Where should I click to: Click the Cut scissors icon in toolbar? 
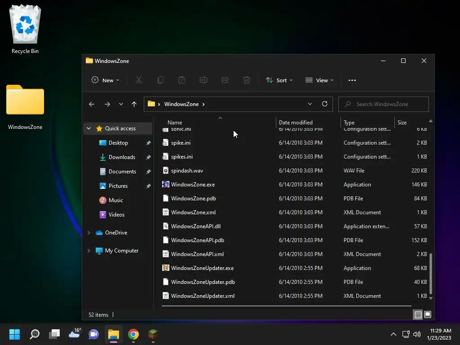(x=139, y=80)
